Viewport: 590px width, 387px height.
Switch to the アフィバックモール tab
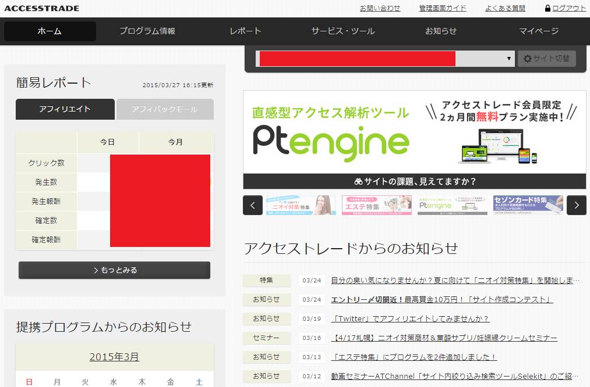(x=165, y=109)
